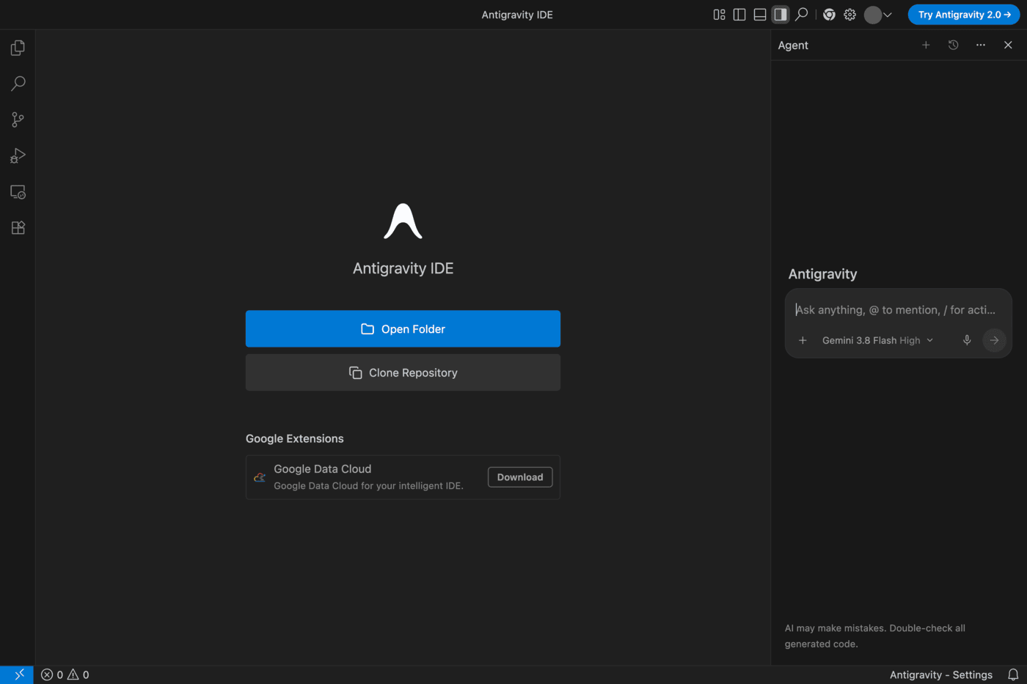Download the Google Data Cloud extension
Screen dimensions: 1027x684
pos(520,477)
